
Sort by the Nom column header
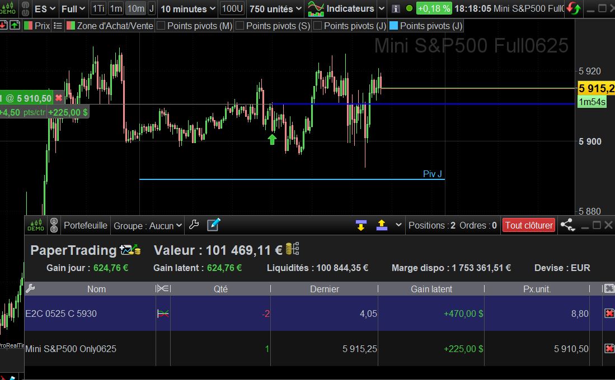coord(96,289)
